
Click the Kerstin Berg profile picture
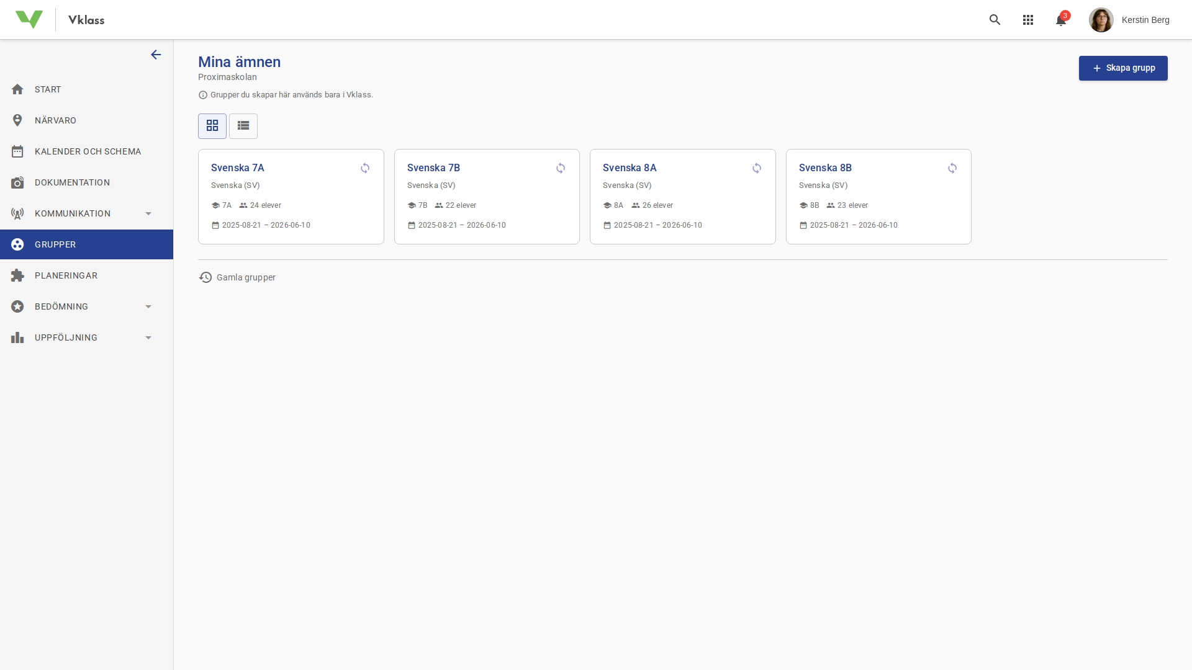pos(1101,19)
